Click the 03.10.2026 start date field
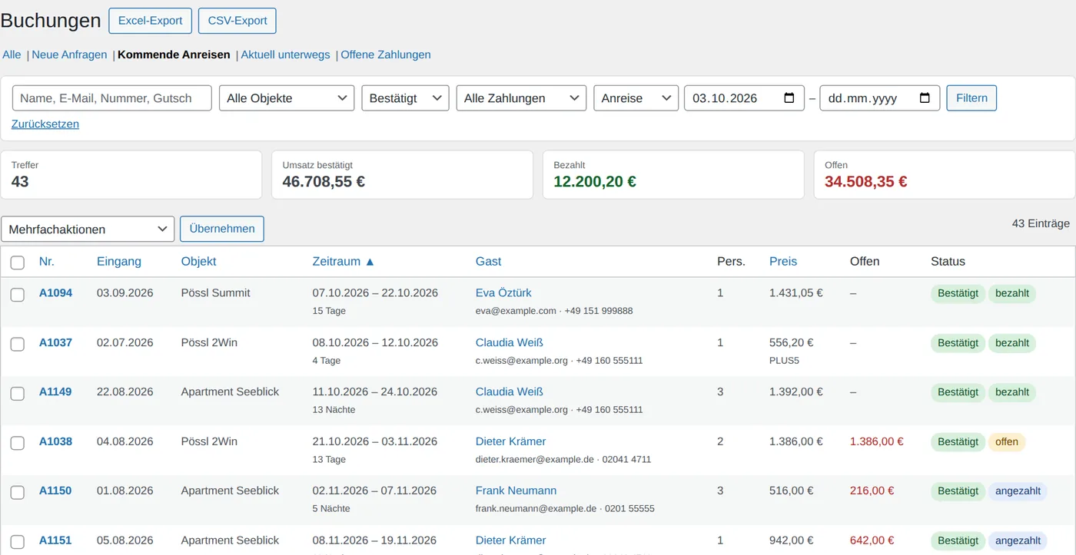The image size is (1076, 555). point(744,98)
